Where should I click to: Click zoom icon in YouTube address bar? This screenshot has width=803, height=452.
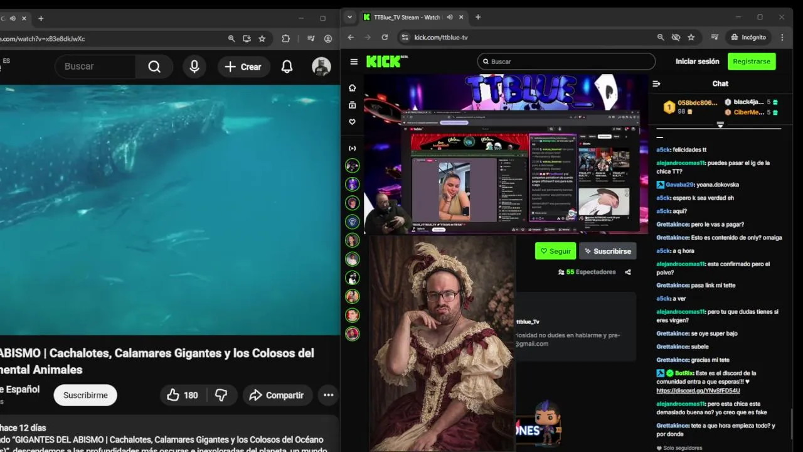pos(231,38)
